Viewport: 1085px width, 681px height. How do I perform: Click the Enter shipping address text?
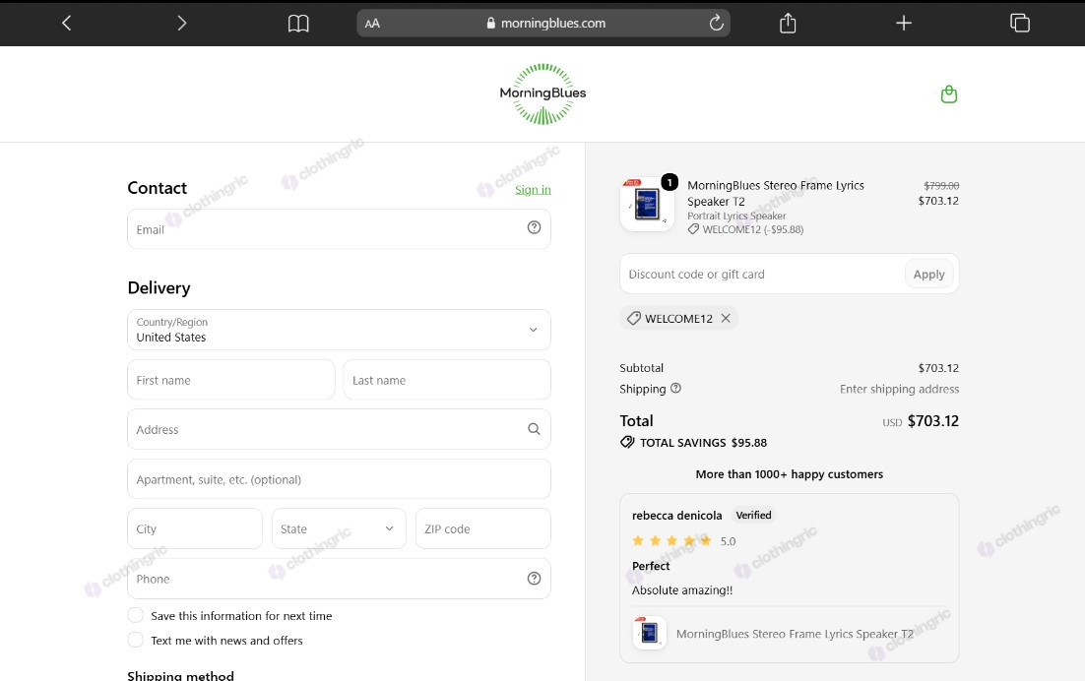(899, 390)
